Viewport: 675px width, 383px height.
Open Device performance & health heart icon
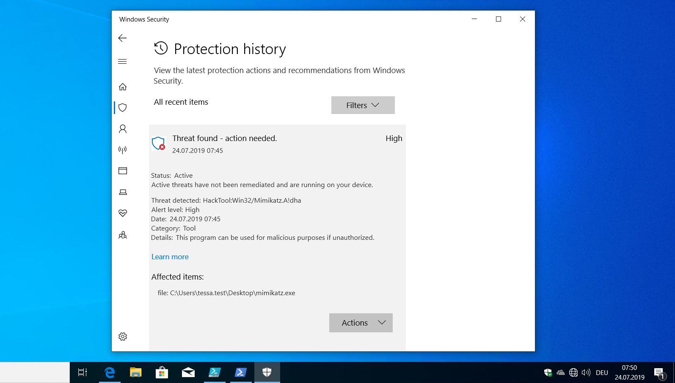tap(123, 213)
